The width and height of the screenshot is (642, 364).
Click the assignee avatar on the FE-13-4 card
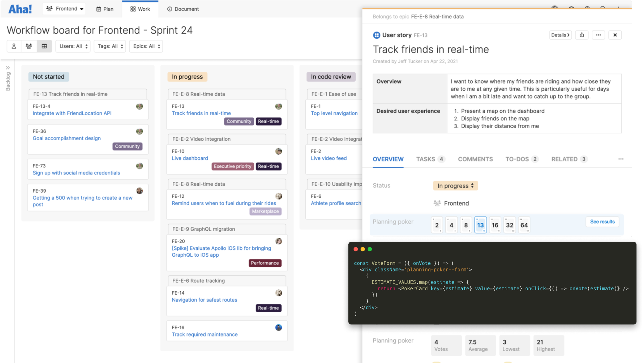(139, 107)
